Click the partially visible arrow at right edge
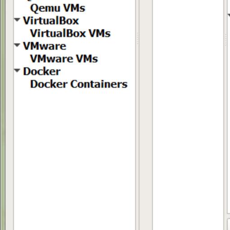This screenshot has height=230, width=230. click(229, 15)
